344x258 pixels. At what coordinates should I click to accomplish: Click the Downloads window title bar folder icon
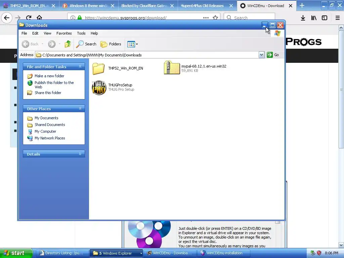[x=21, y=25]
